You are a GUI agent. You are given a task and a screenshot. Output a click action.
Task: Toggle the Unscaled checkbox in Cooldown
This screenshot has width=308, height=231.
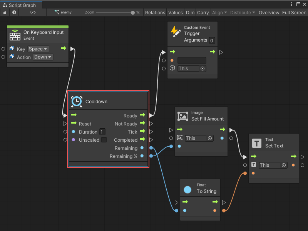click(x=104, y=140)
